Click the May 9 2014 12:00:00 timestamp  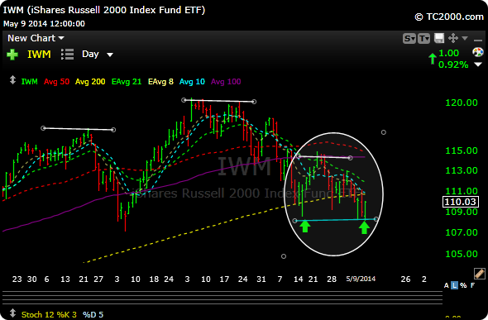[44, 24]
